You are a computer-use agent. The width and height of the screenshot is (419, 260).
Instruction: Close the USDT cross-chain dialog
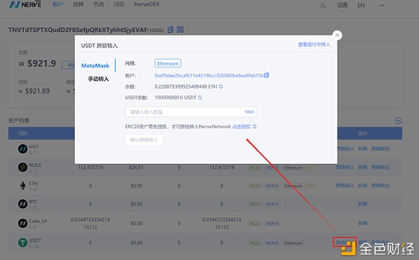[337, 35]
